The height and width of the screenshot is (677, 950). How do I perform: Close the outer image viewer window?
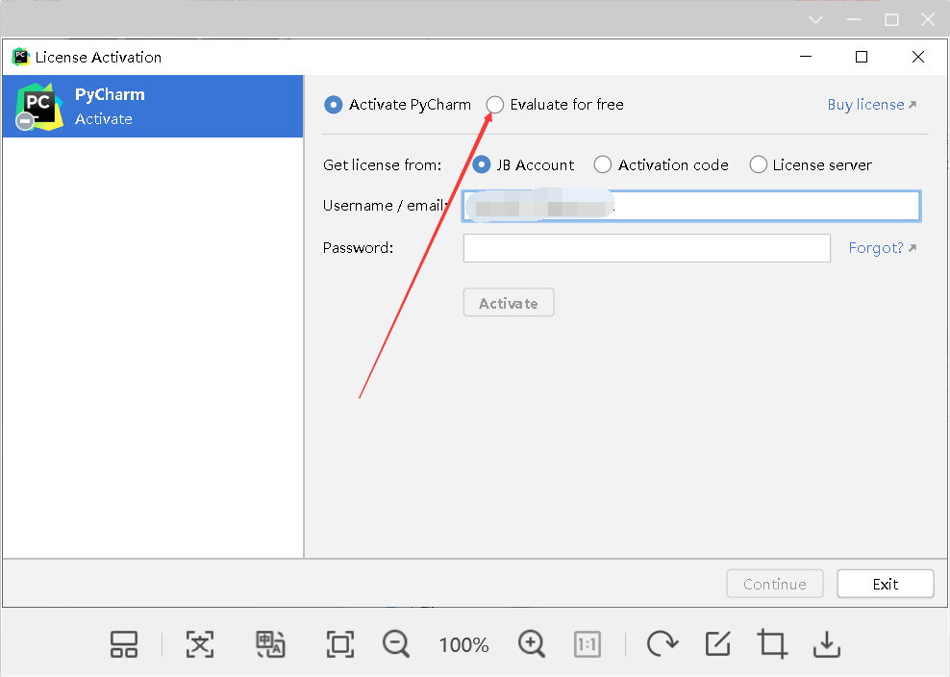928,20
